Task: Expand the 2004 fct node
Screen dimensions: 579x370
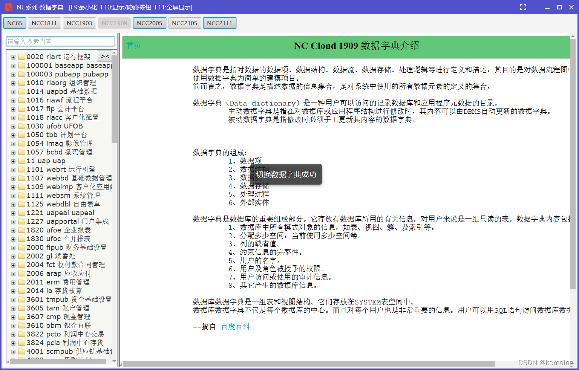Action: click(13, 265)
